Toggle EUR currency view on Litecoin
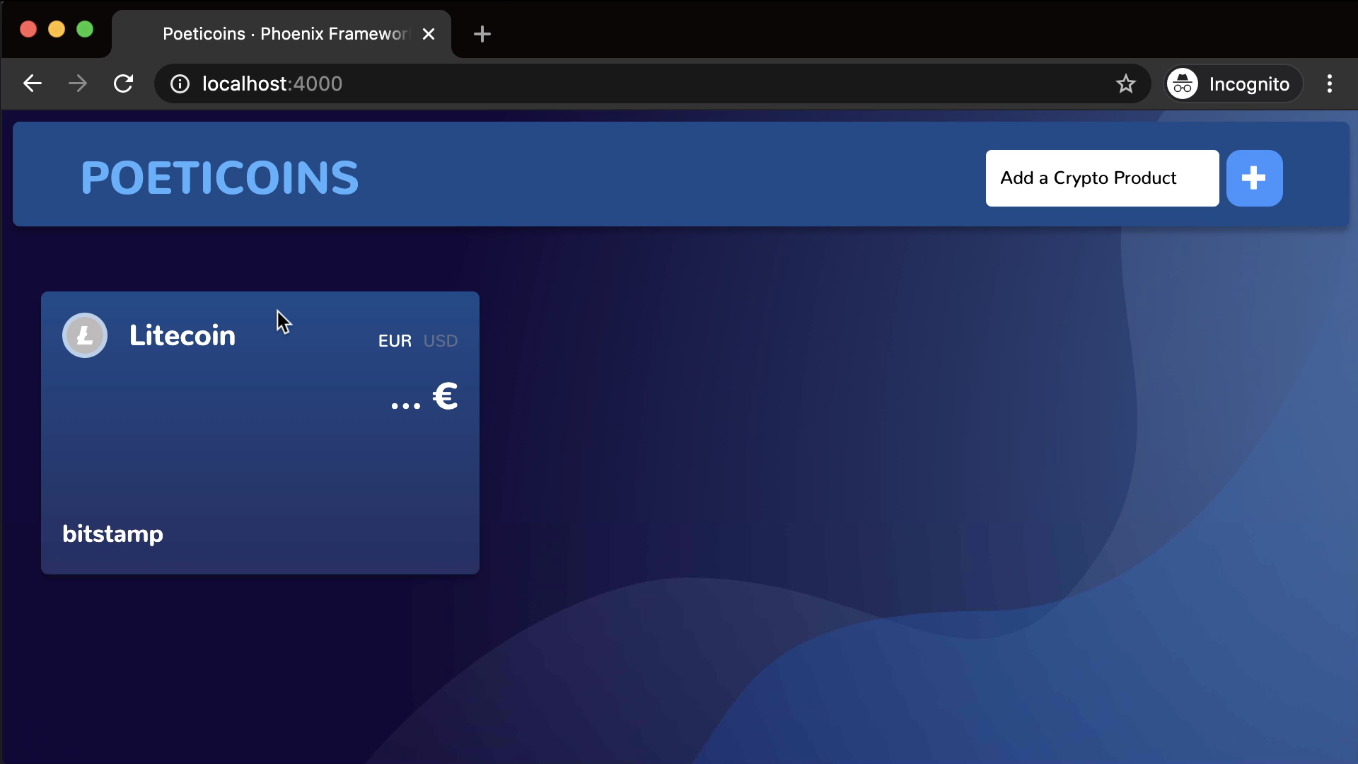 [x=393, y=340]
